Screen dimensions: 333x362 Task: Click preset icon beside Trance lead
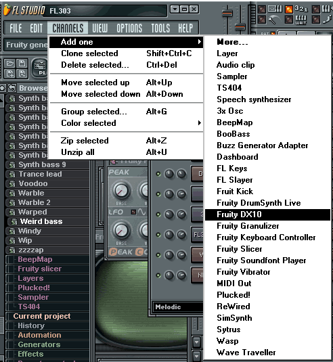click(12, 175)
